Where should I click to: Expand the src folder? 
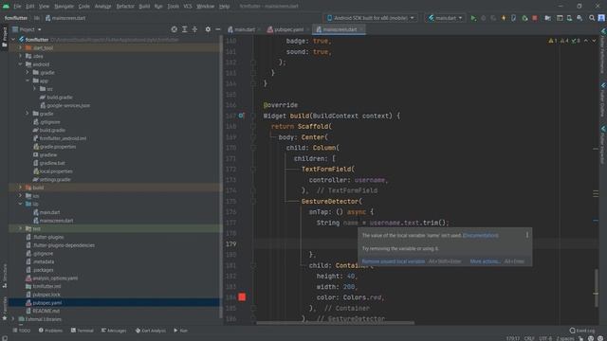pyautogui.click(x=35, y=89)
